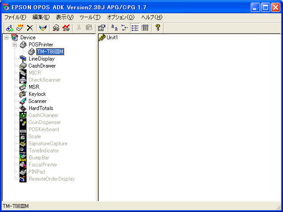Viewport: 283px width, 212px height.
Task: Select the Keylock tree item
Action: (37, 94)
